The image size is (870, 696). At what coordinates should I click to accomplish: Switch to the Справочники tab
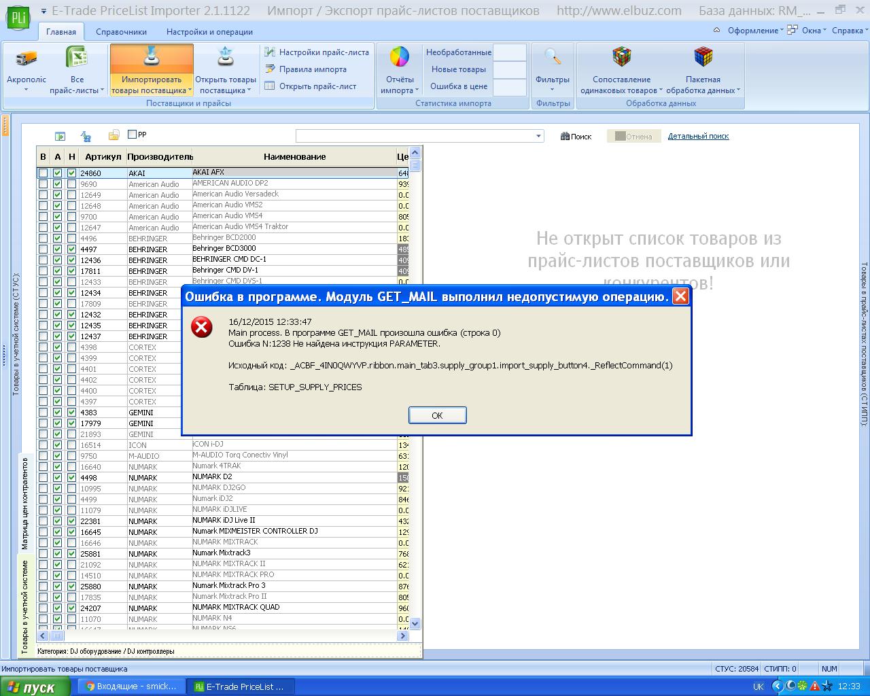[121, 32]
